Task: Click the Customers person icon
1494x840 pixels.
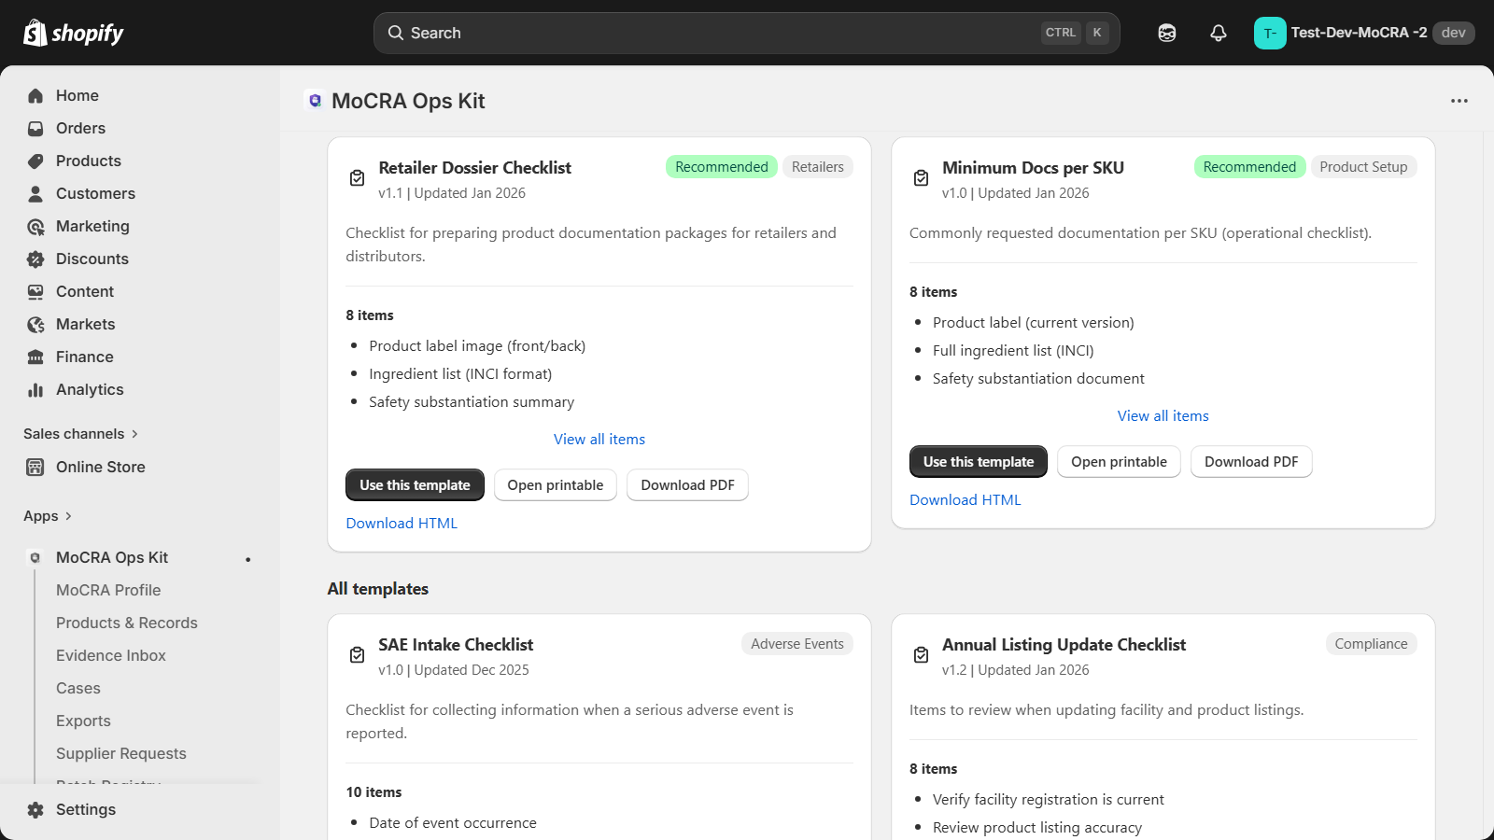Action: pos(35,193)
